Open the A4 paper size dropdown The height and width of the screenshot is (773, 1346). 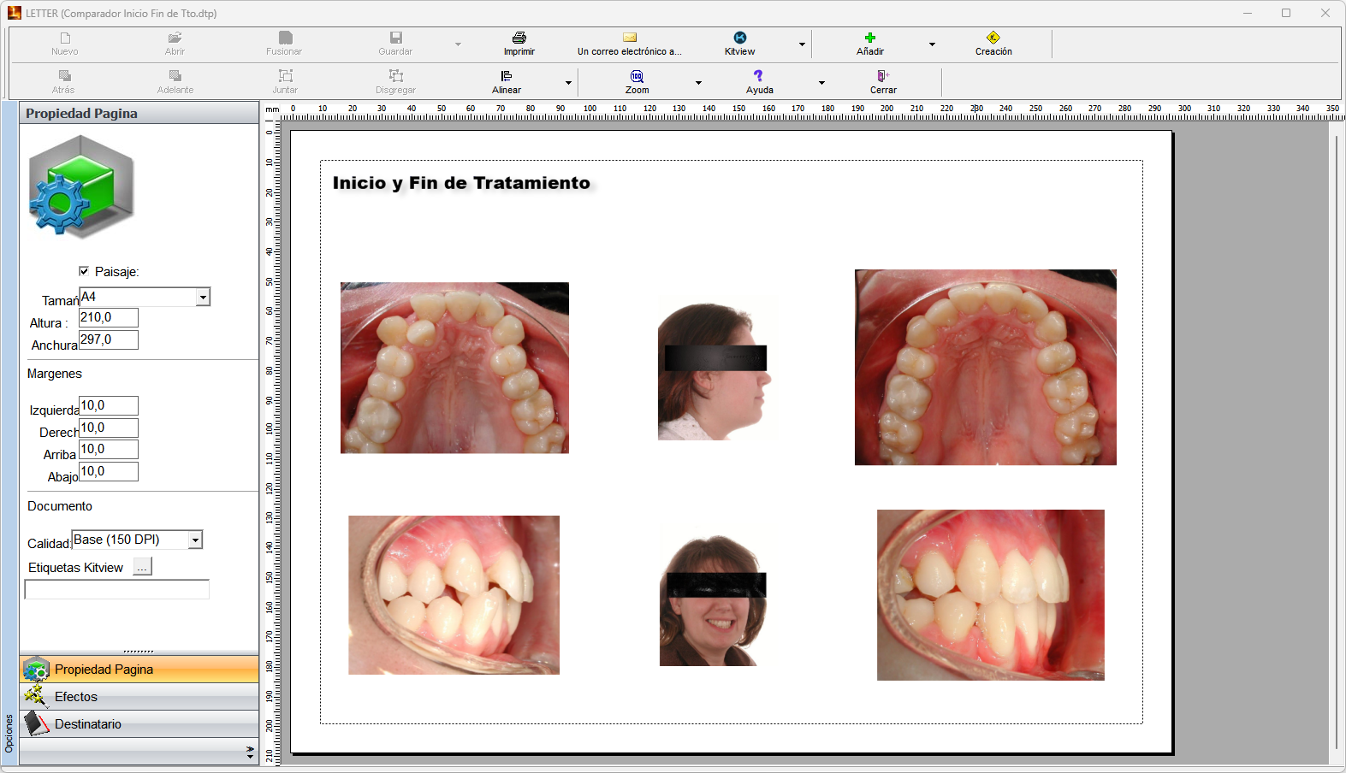pyautogui.click(x=203, y=298)
